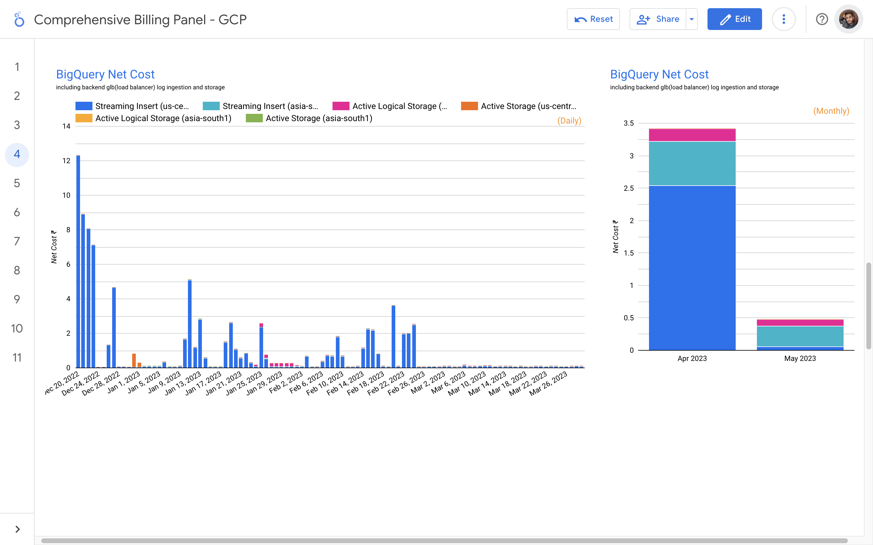This screenshot has width=873, height=545.
Task: Toggle Streaming Insert asia-south legend swatch
Action: tap(211, 106)
